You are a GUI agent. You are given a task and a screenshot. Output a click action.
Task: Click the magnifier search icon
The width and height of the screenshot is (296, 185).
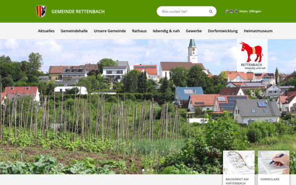coord(211,11)
